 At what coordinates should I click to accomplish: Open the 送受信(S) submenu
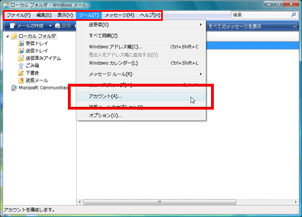(x=141, y=25)
